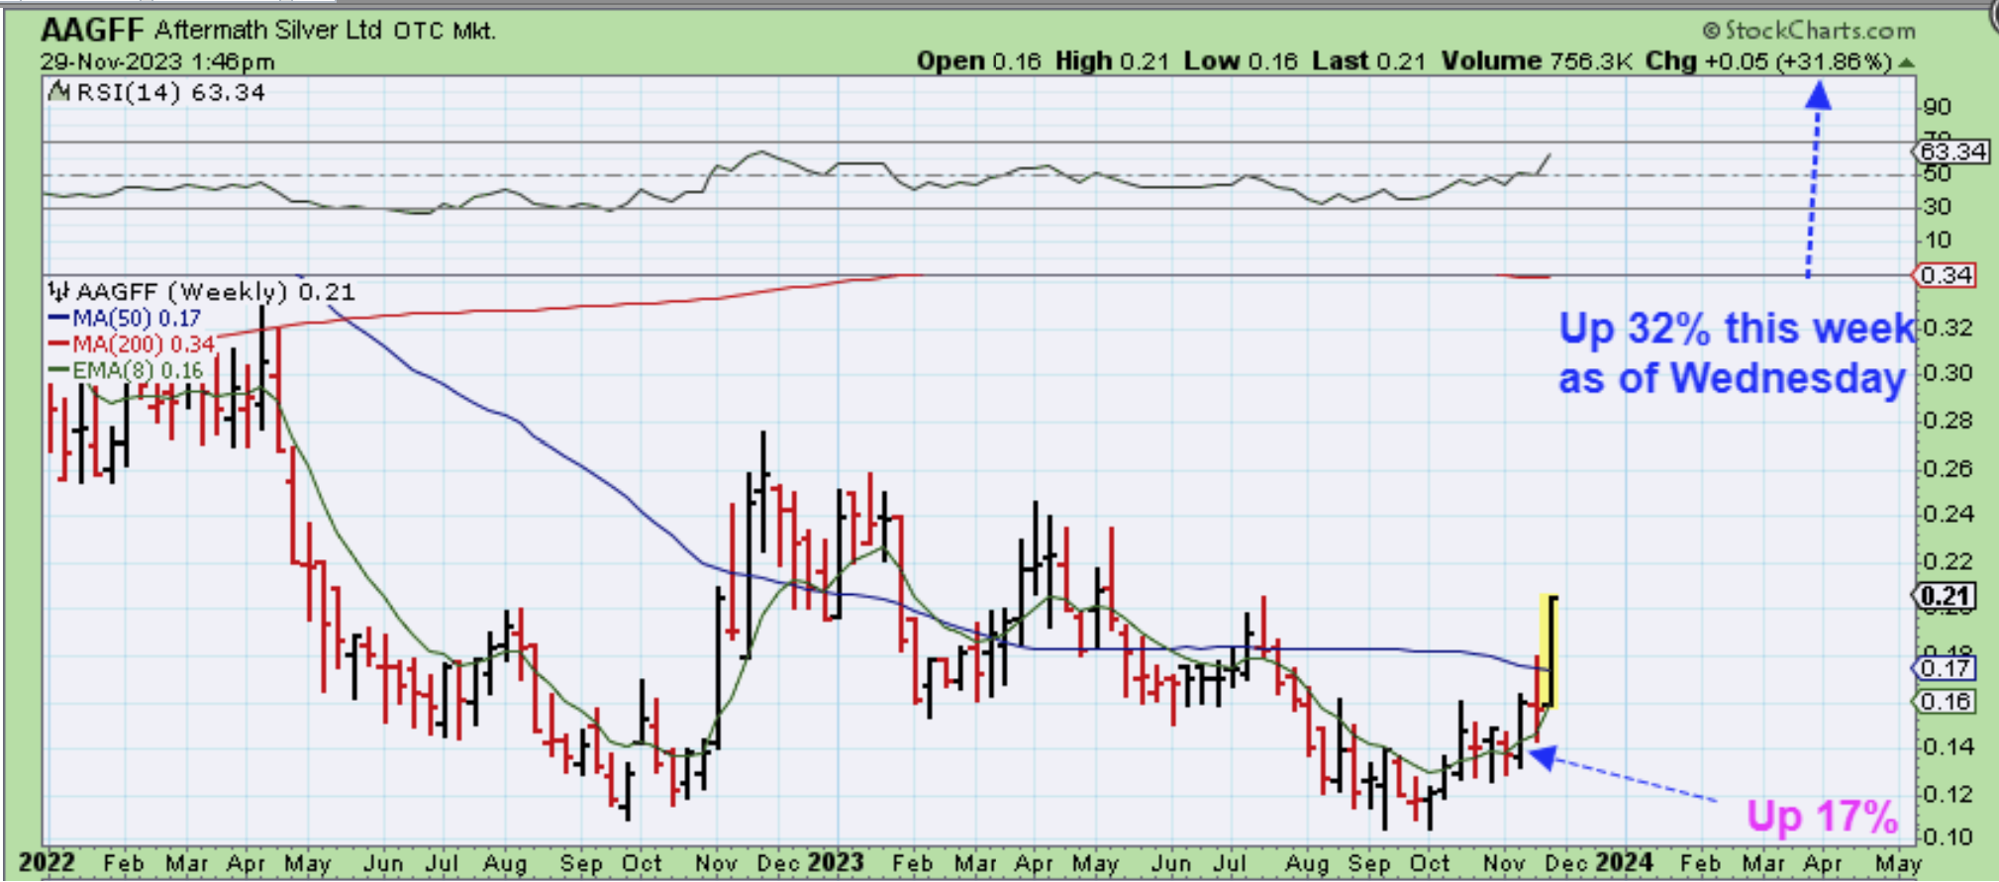
Task: Click the 0.10 price axis label
Action: 1946,837
